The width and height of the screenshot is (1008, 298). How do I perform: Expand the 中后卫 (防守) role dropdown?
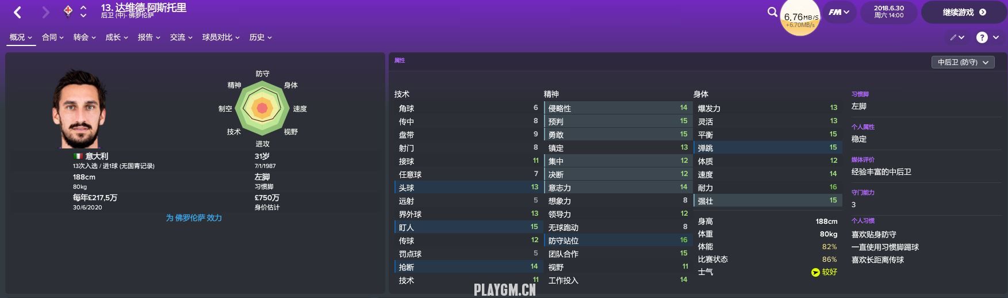963,62
